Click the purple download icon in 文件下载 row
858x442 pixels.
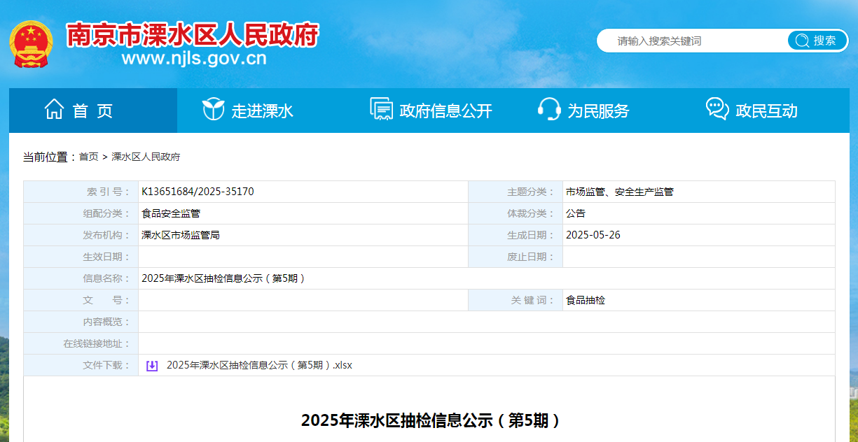(152, 365)
